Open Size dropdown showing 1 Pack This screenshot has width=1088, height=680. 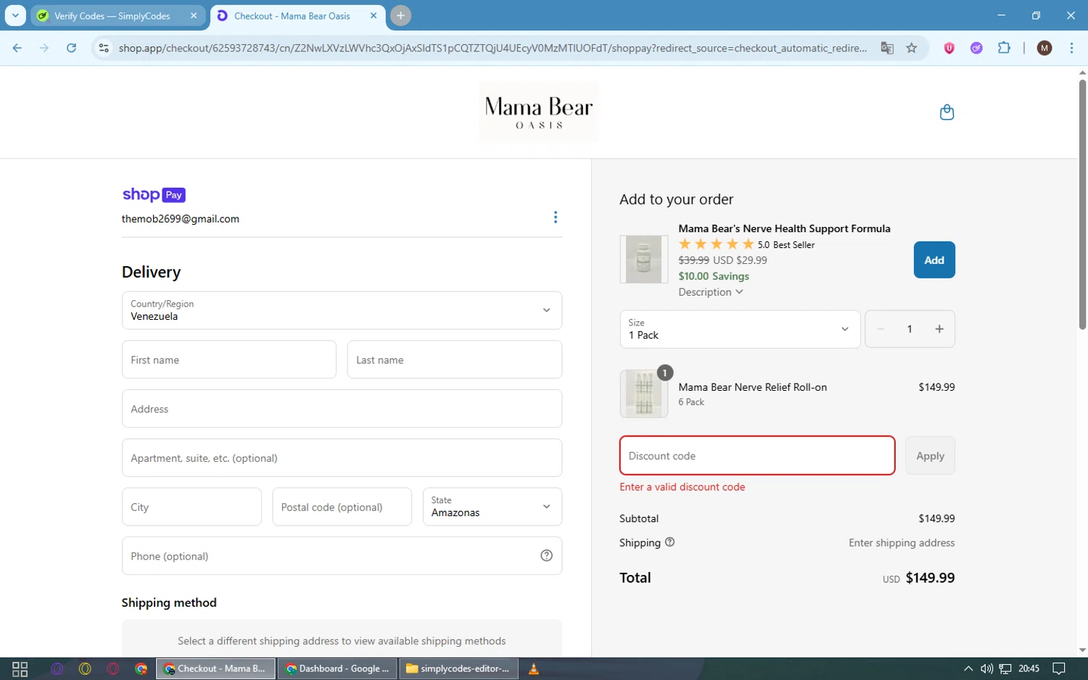tap(740, 329)
